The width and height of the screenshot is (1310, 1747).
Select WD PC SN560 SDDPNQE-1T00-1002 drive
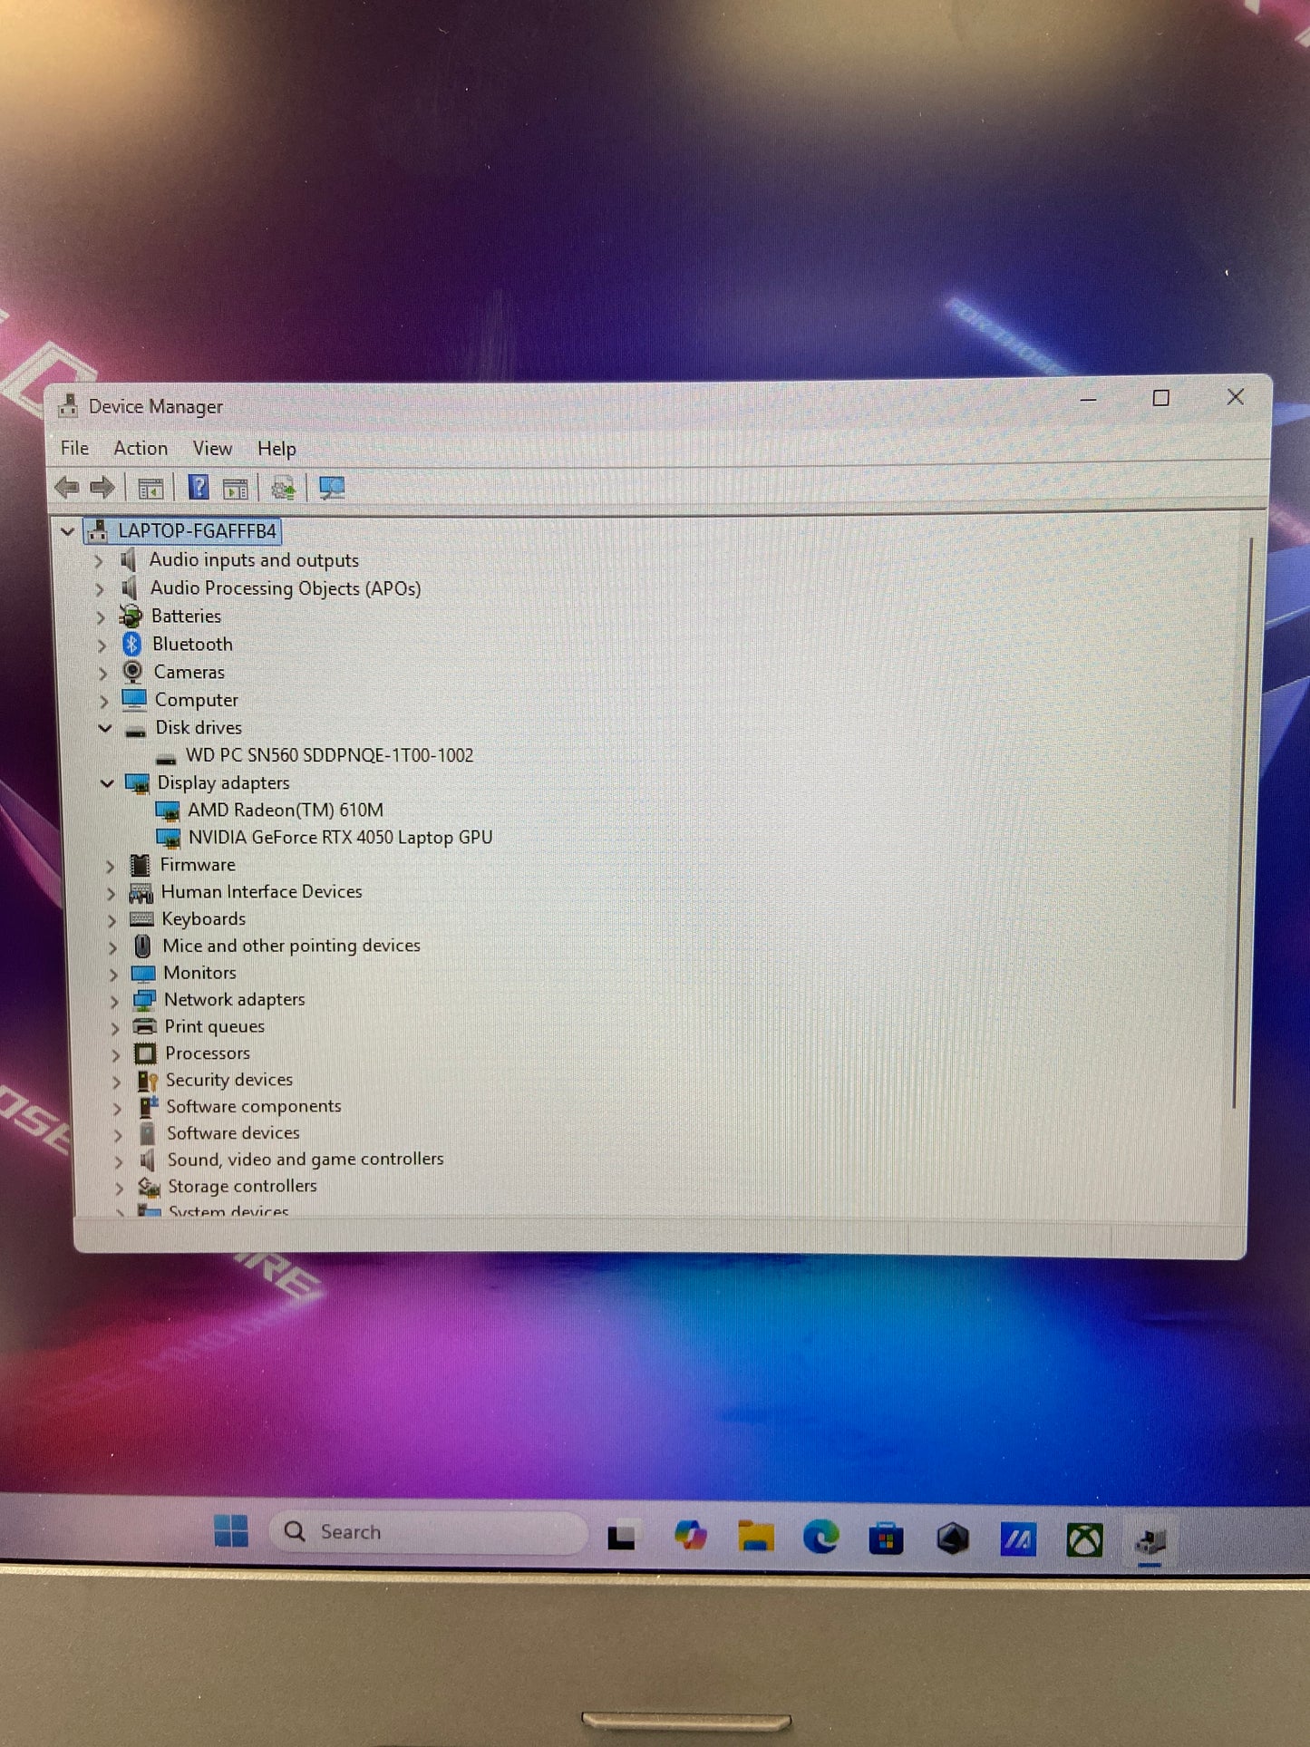pyautogui.click(x=329, y=756)
